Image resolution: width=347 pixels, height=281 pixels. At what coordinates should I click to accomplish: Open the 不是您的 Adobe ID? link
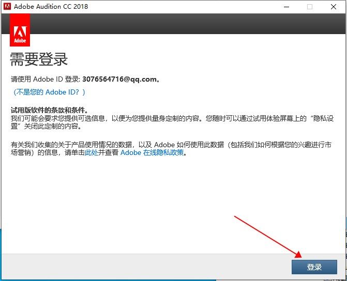coord(49,92)
